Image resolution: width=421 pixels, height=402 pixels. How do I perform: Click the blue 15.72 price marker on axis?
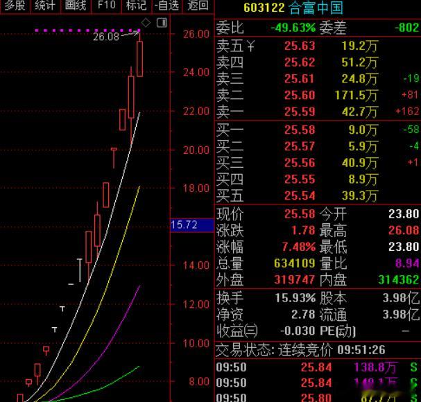(192, 225)
